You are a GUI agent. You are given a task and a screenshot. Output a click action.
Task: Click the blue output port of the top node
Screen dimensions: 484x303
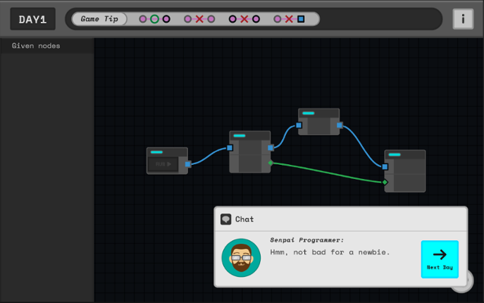click(340, 125)
